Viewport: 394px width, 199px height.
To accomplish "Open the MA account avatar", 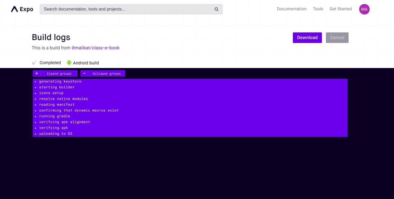I will coord(364,9).
